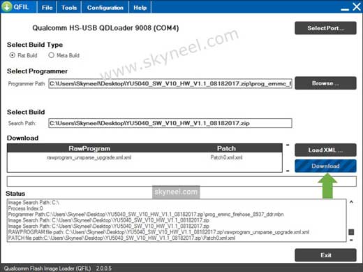Open the File menu
363x272 pixels.
pyautogui.click(x=47, y=8)
